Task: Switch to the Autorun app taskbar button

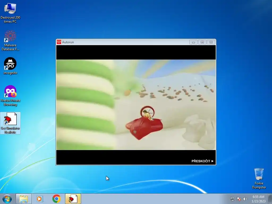Action: click(73, 199)
